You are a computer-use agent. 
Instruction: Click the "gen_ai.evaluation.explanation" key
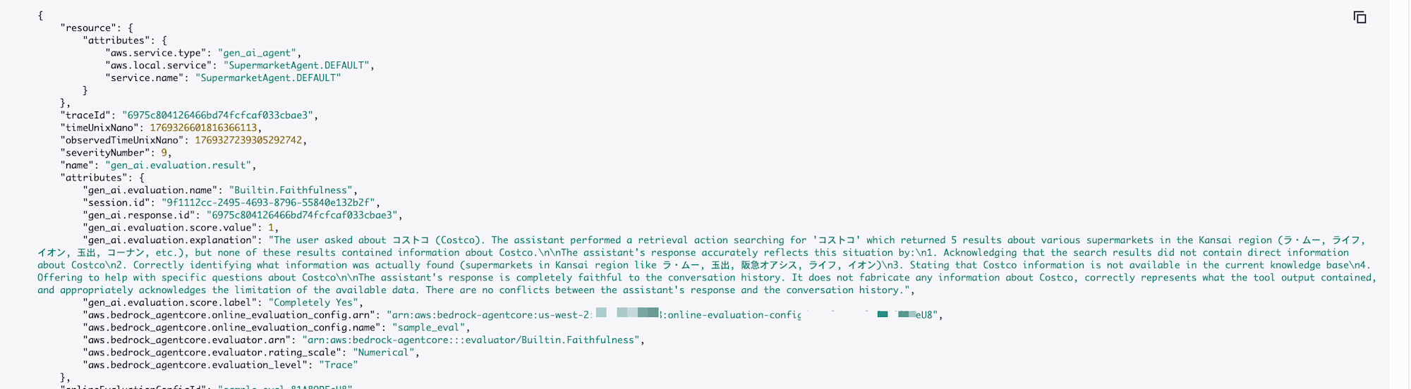pyautogui.click(x=166, y=240)
